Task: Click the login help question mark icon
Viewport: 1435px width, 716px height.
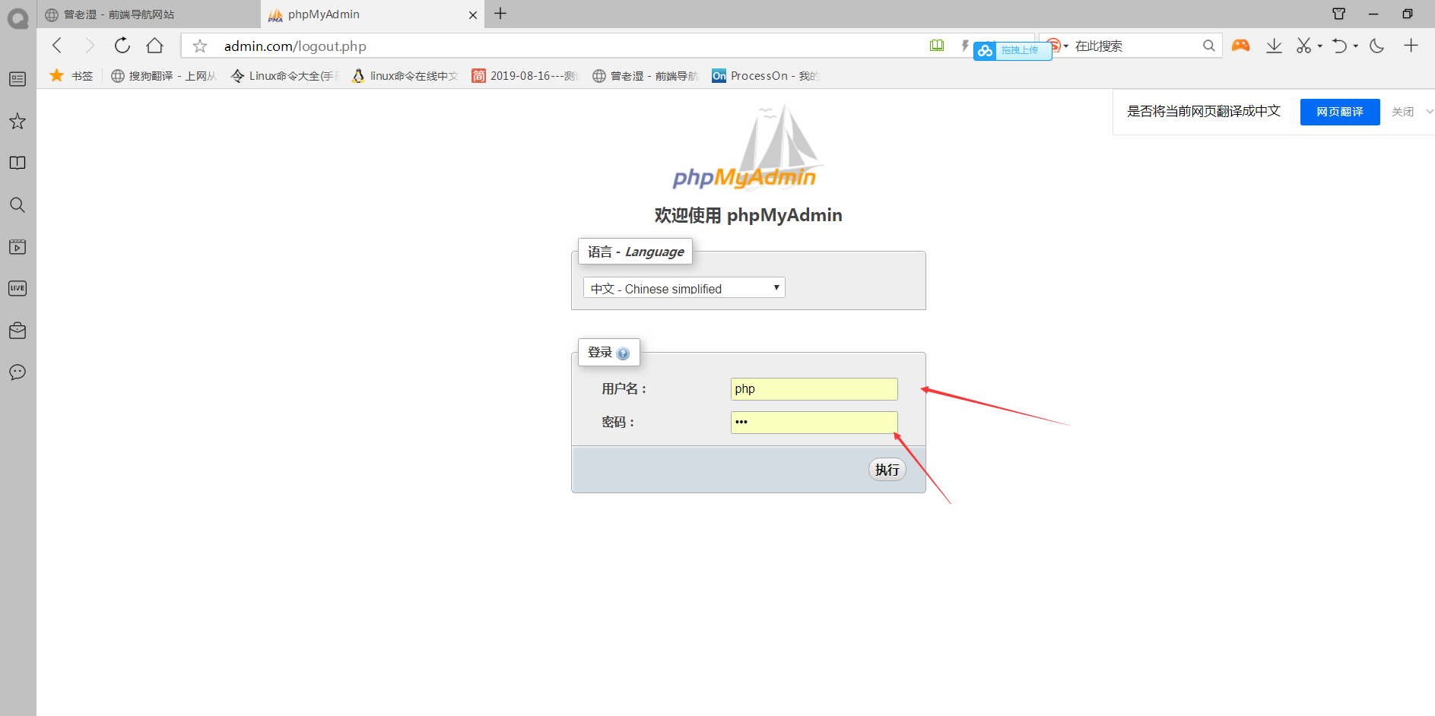Action: point(623,353)
